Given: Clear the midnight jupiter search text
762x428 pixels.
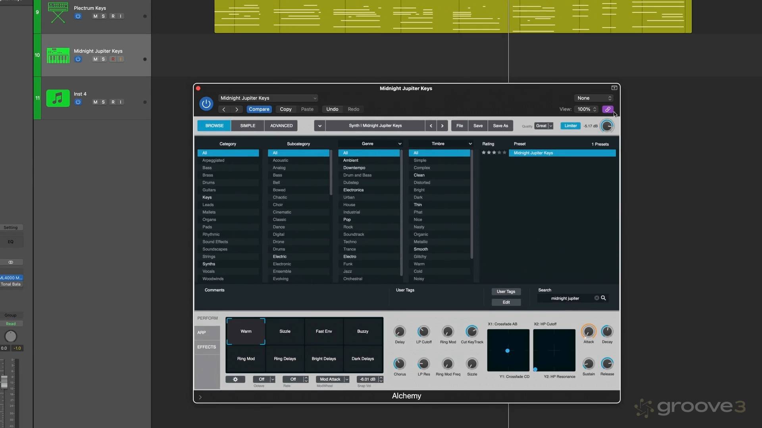Looking at the screenshot, I should click(597, 298).
